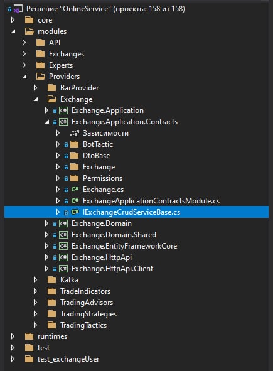The width and height of the screenshot is (273, 371).
Task: Select the Permissions folder label
Action: 103,178
